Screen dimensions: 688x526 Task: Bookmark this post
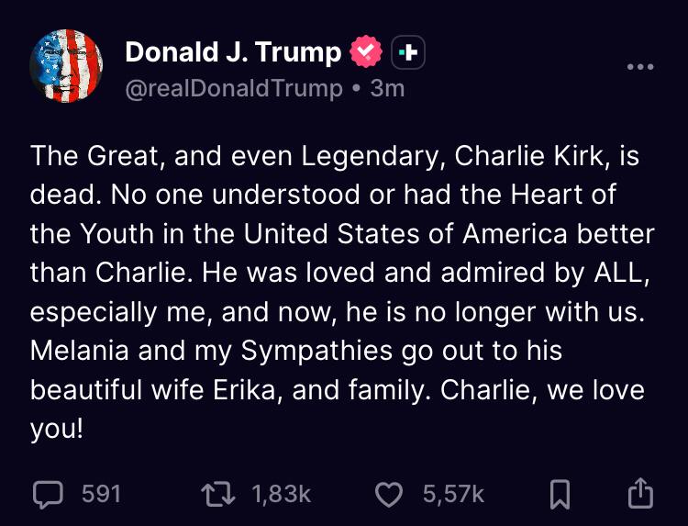point(560,494)
